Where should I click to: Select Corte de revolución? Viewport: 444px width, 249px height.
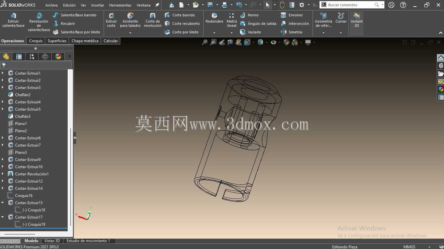pos(153,20)
